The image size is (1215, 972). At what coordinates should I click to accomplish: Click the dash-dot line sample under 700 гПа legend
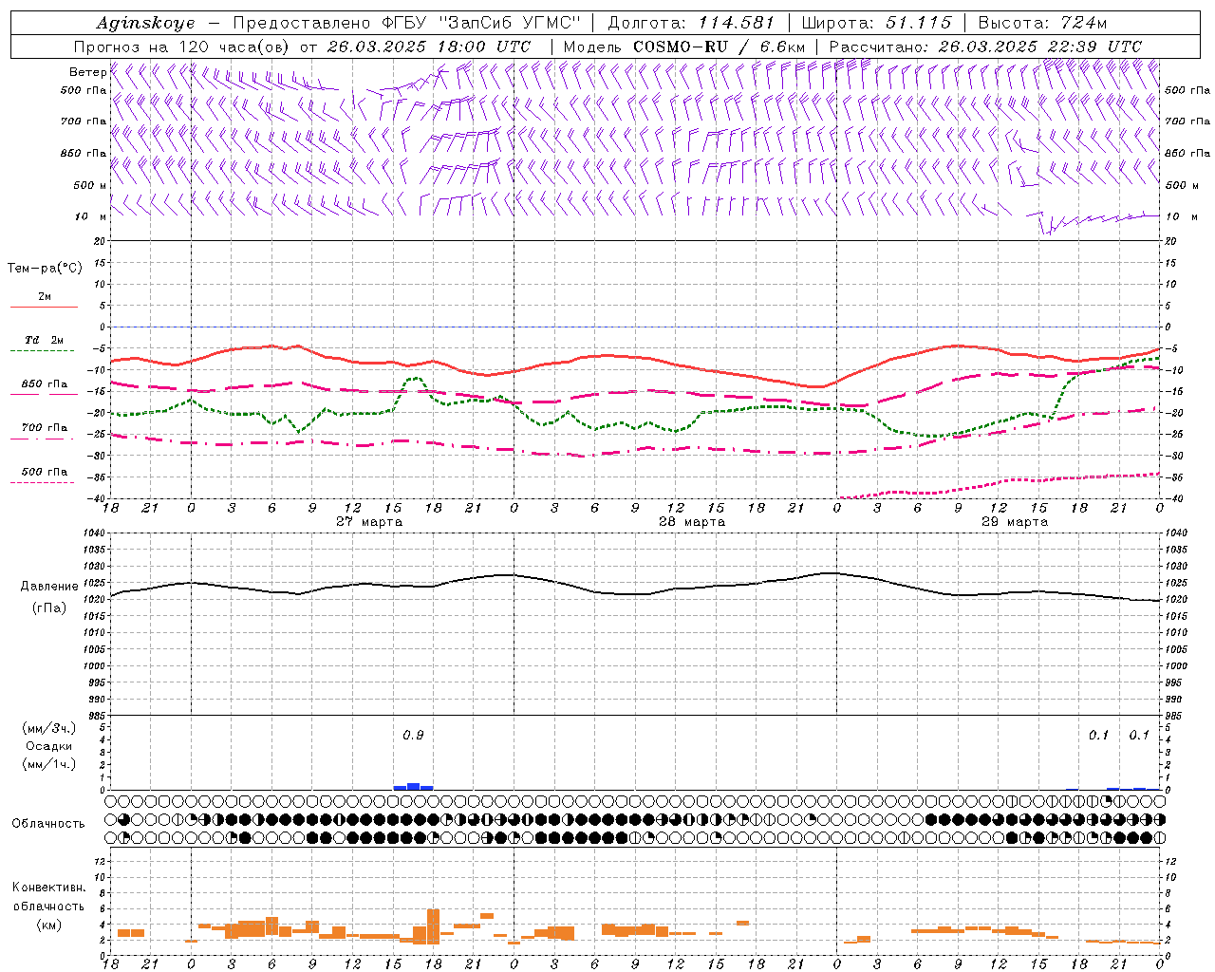pyautogui.click(x=42, y=439)
